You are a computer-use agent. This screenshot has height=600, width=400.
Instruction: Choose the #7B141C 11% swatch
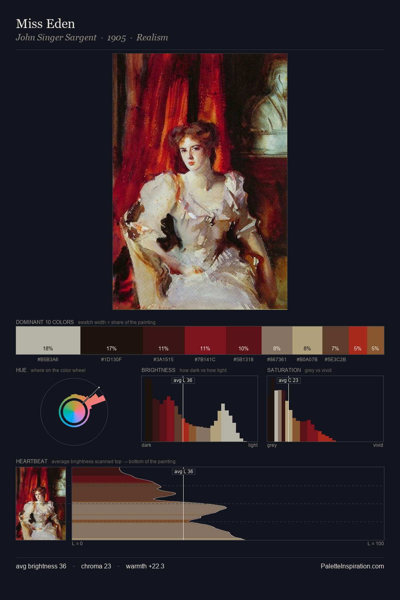click(x=205, y=340)
